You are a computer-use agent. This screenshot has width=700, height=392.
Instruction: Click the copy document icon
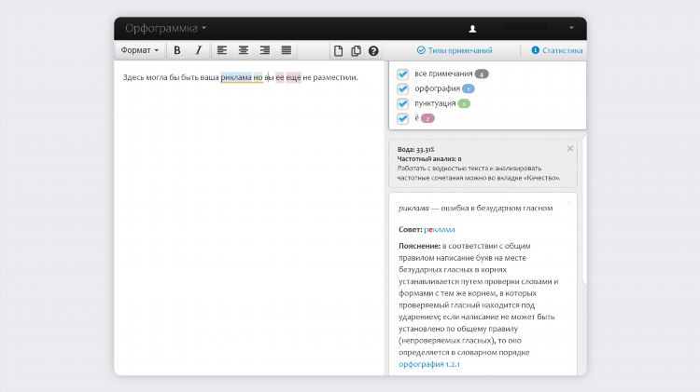click(356, 51)
